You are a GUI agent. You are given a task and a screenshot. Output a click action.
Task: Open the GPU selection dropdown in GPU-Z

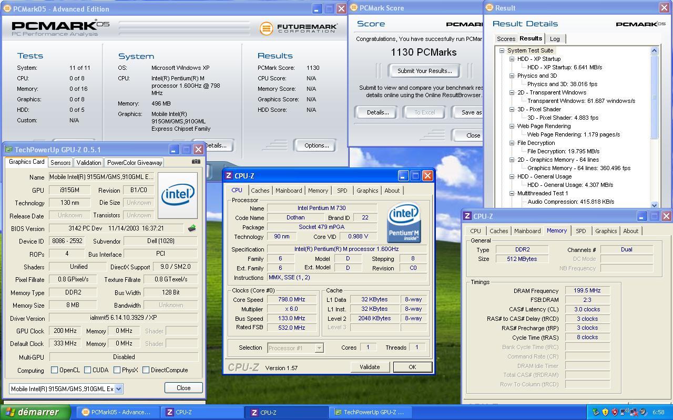tap(119, 389)
